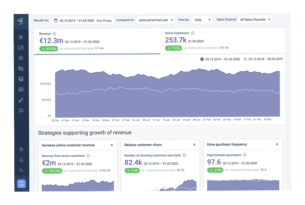Click the settings gear icon in sidebar
Screen dimensions: 305x205
21,58
